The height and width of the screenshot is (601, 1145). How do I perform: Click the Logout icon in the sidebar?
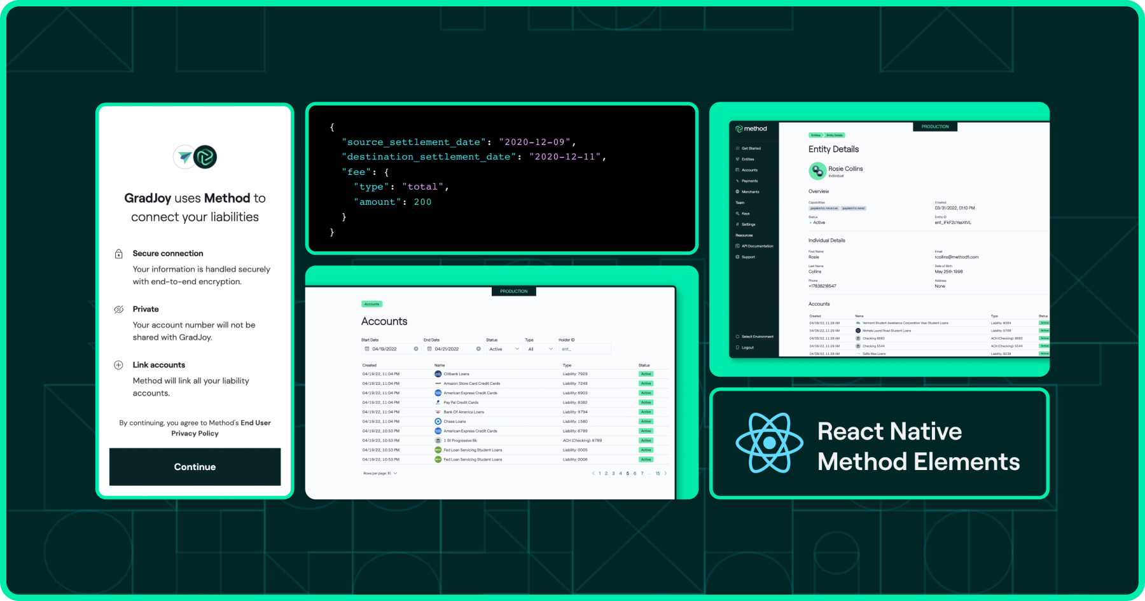click(x=737, y=348)
